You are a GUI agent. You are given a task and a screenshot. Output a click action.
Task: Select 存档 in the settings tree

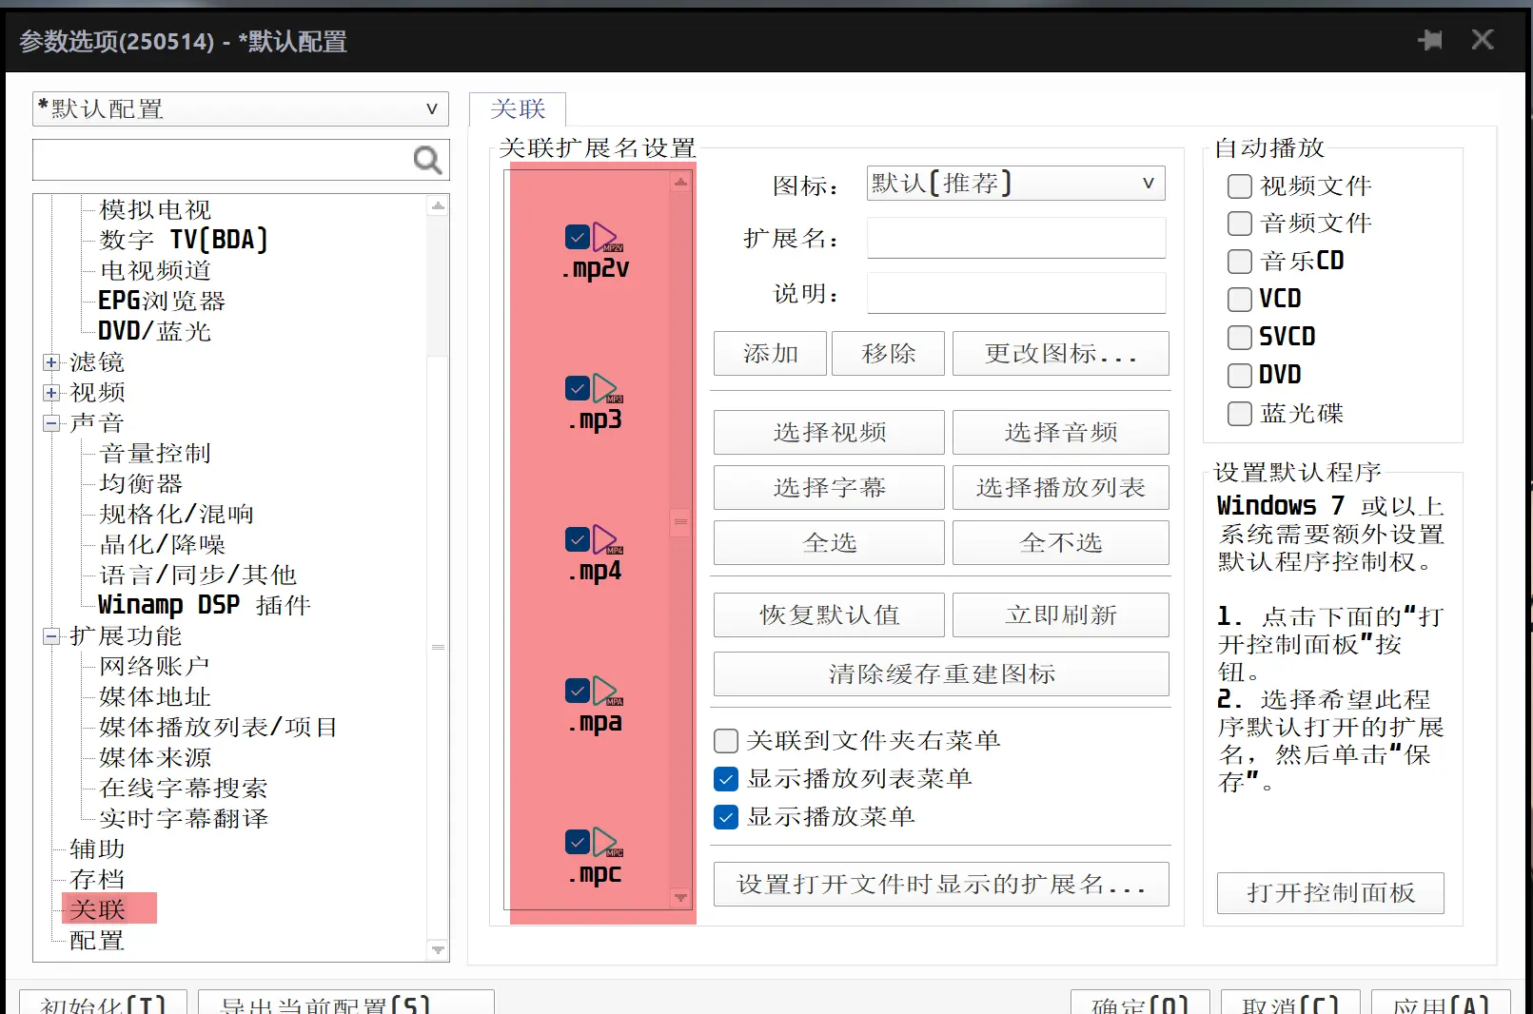(98, 879)
